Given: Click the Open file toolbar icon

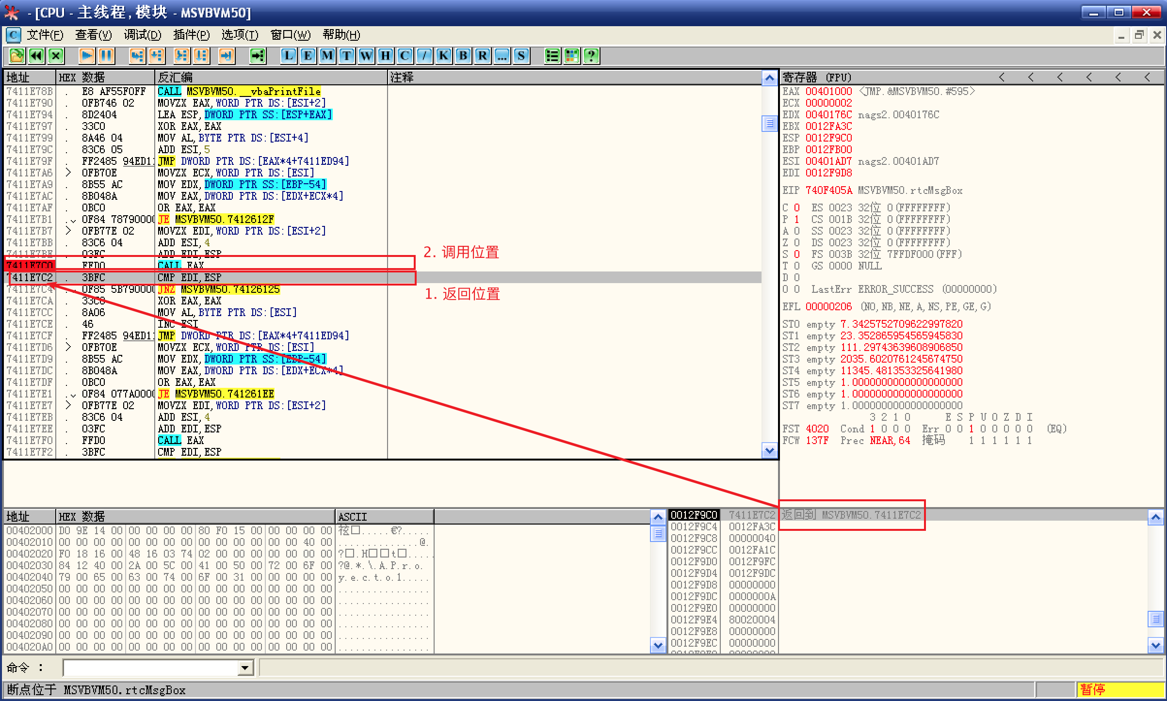Looking at the screenshot, I should (x=17, y=56).
